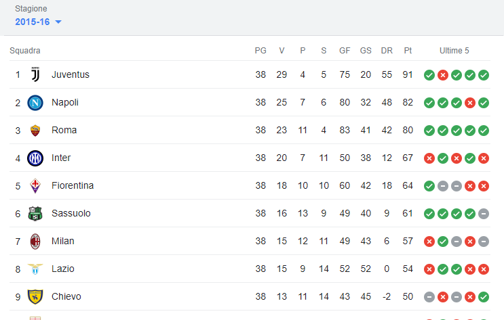Image resolution: width=504 pixels, height=320 pixels.
Task: Open the 2015-16 season dropdown
Action: [x=38, y=22]
